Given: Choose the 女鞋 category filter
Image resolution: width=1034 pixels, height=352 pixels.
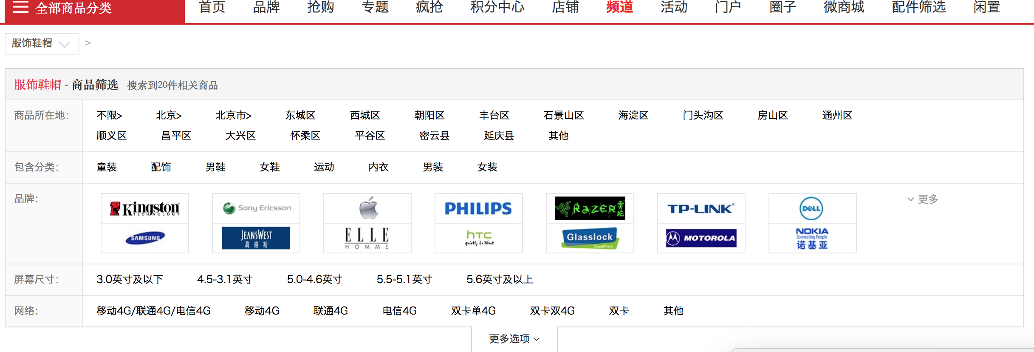Looking at the screenshot, I should tap(270, 167).
